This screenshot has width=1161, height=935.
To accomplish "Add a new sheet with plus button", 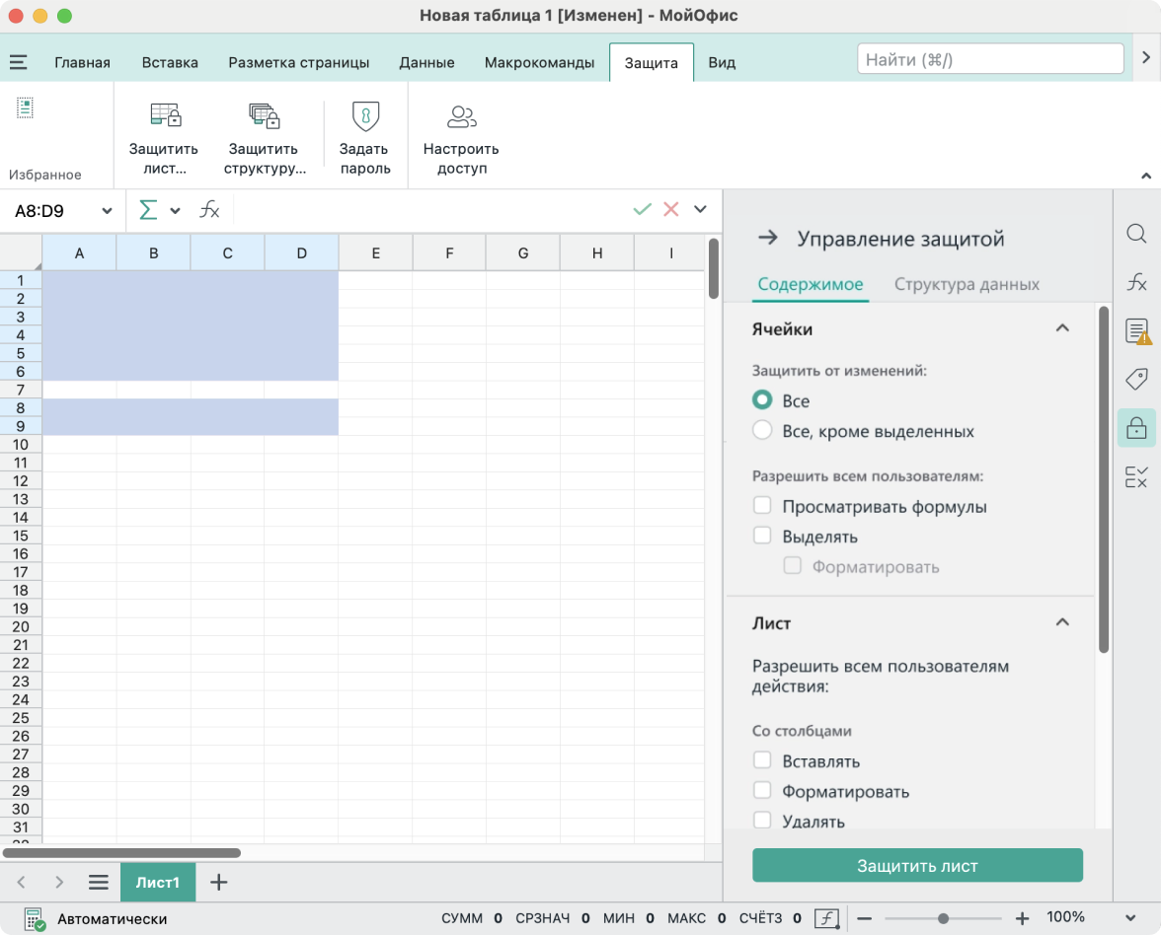I will [218, 882].
